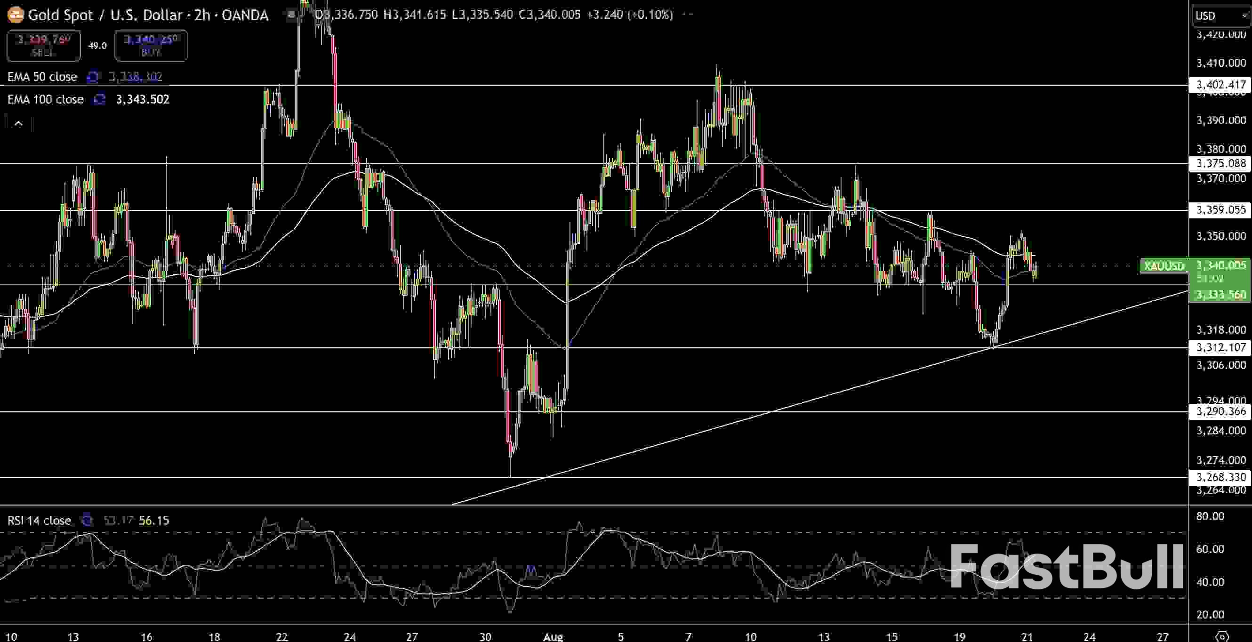Open the chart settings gear icon

click(1222, 636)
